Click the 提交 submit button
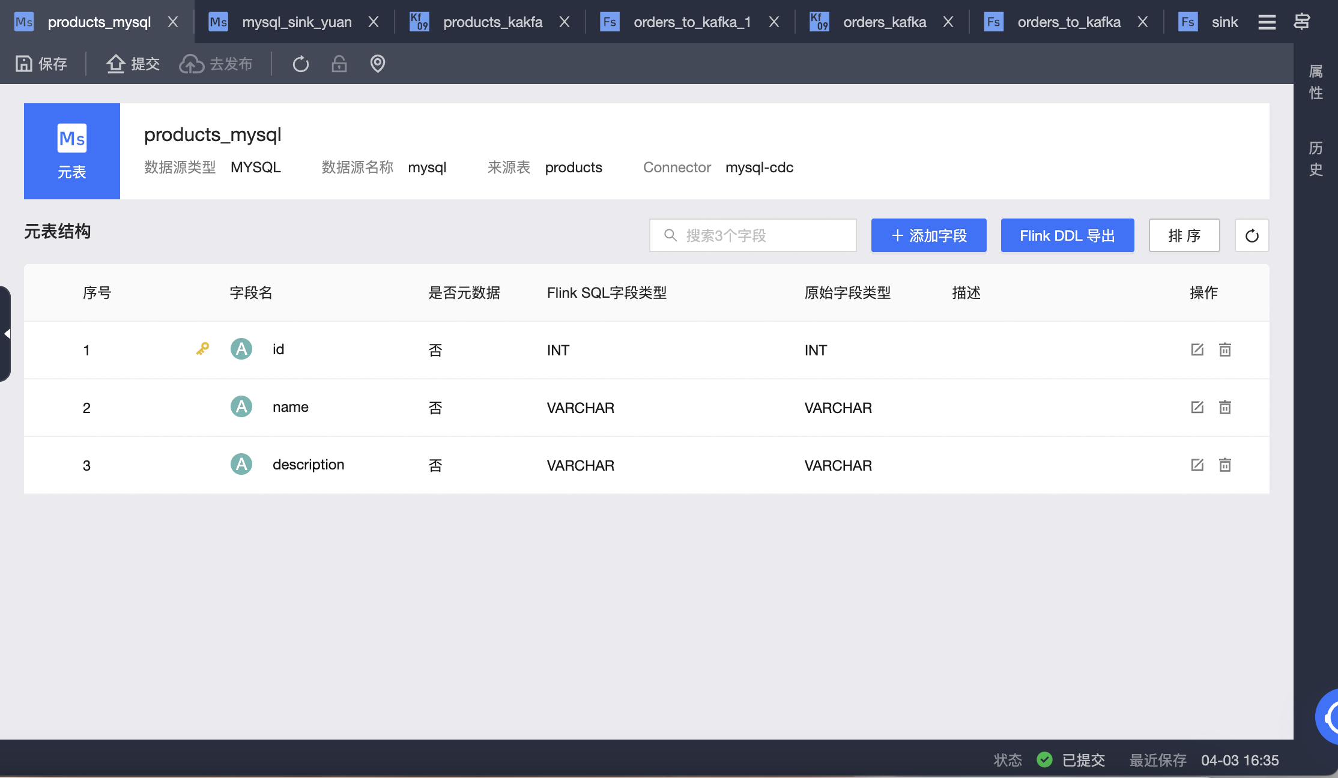The height and width of the screenshot is (778, 1338). (133, 64)
